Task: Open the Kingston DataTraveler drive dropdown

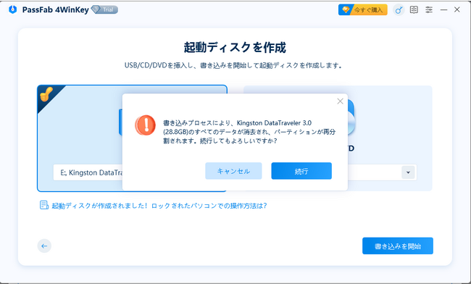Action: click(x=88, y=172)
